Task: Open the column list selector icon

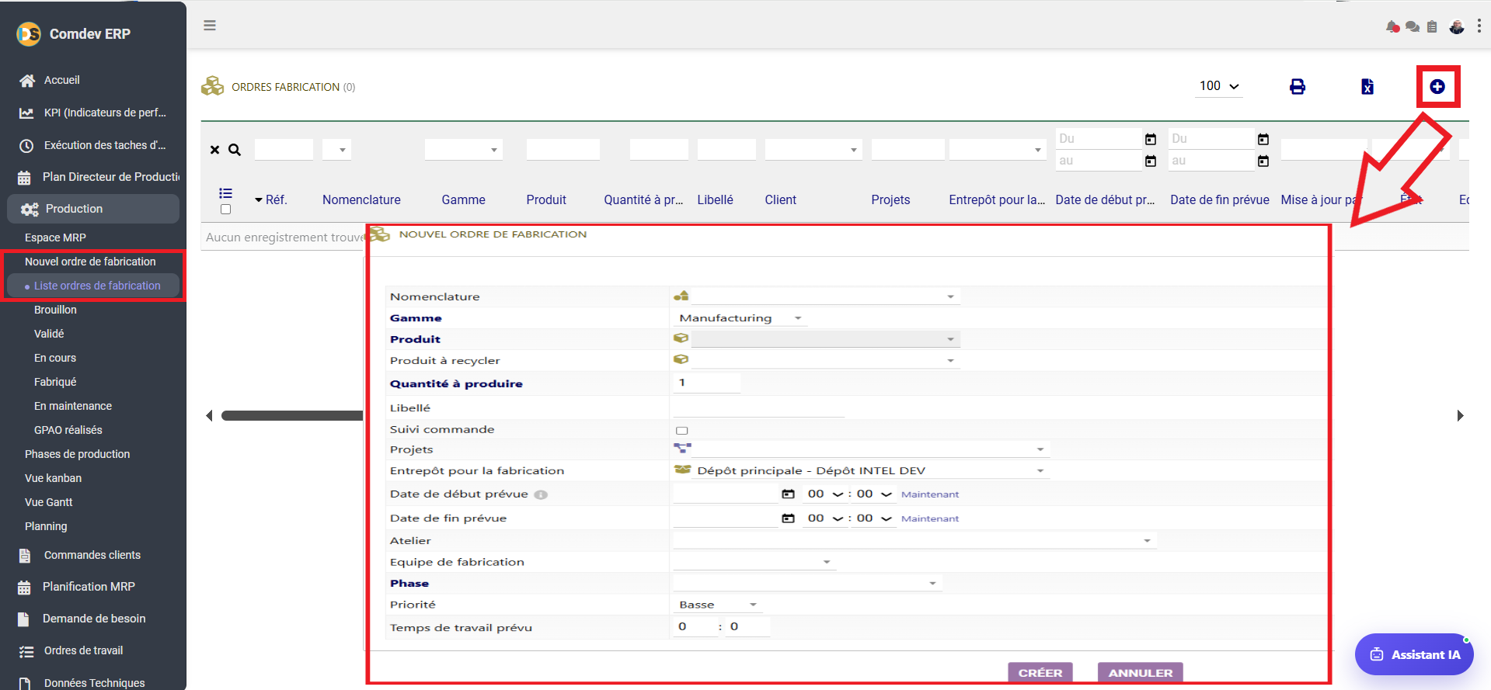Action: 226,193
